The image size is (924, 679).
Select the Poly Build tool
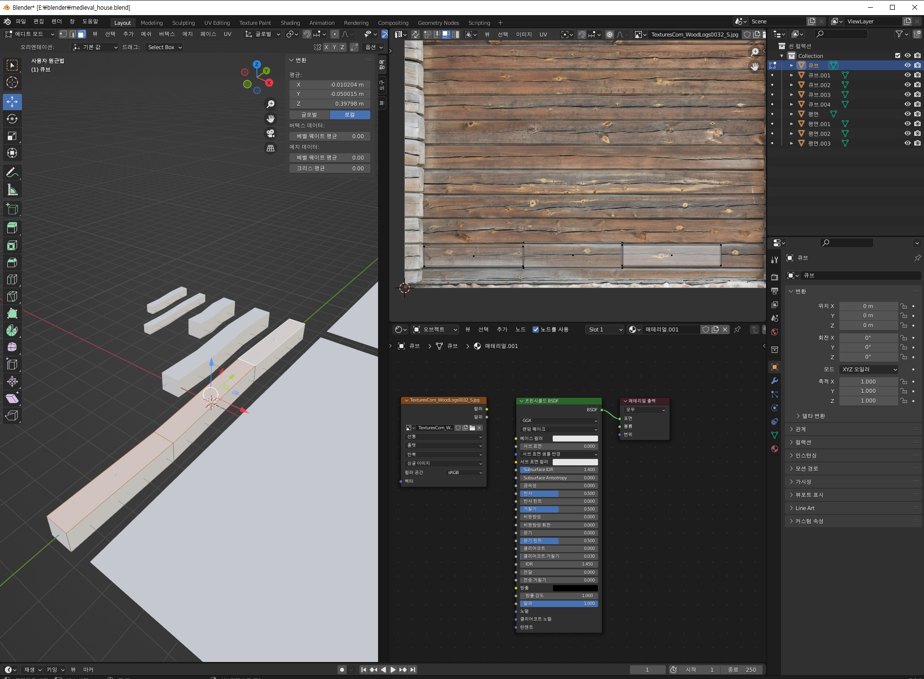[x=12, y=313]
